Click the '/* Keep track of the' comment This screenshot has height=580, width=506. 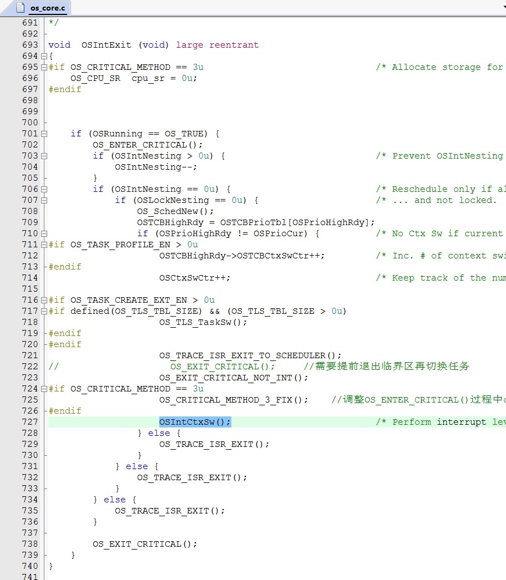click(x=441, y=278)
